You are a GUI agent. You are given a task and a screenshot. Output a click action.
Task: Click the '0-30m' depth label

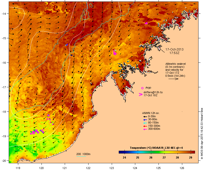pos(152,116)
